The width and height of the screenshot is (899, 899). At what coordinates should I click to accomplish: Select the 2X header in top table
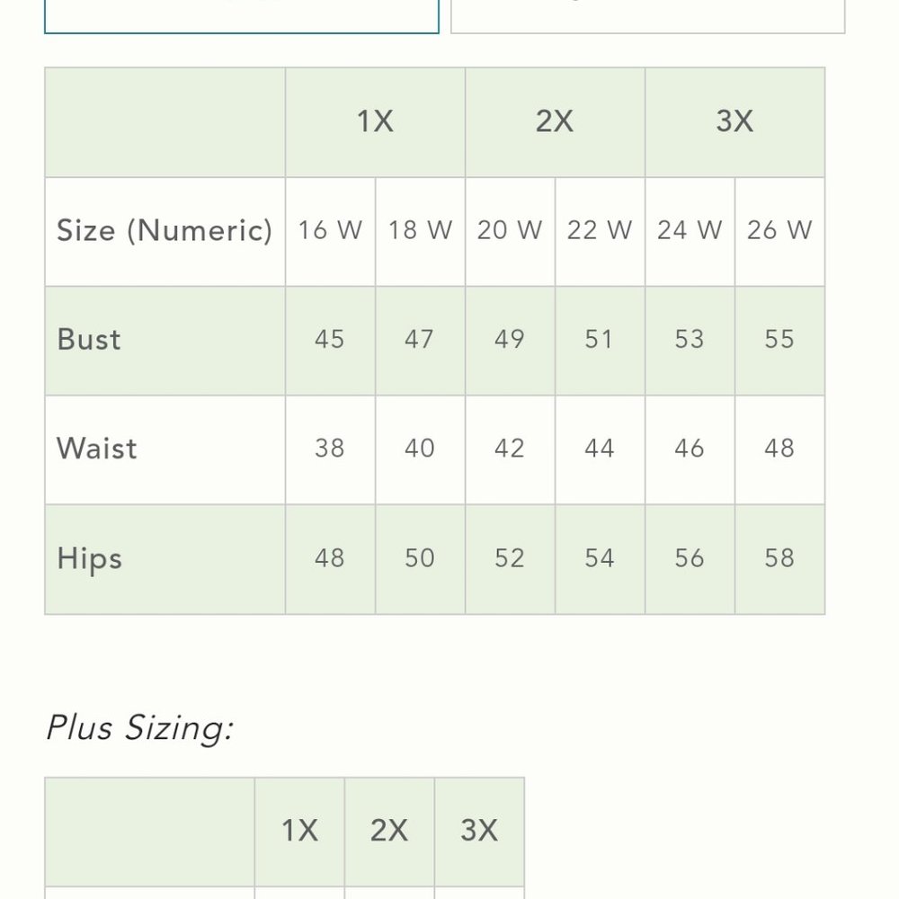555,122
